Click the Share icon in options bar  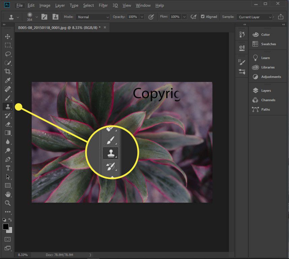click(x=281, y=17)
